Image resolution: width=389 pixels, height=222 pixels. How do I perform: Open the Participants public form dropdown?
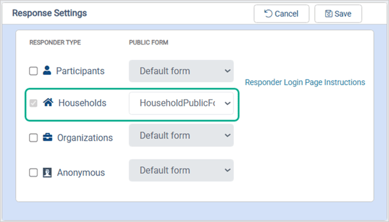coord(181,71)
